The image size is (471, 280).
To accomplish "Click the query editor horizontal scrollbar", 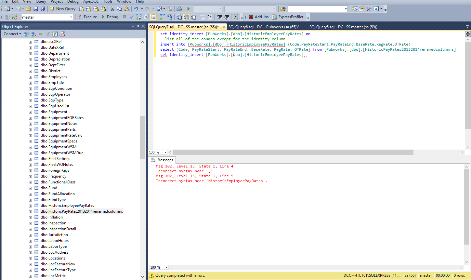I will click(x=293, y=152).
